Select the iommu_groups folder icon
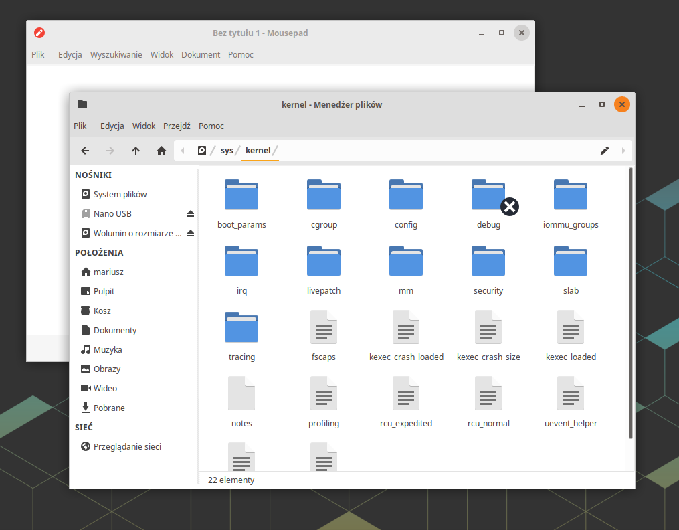 (x=571, y=195)
